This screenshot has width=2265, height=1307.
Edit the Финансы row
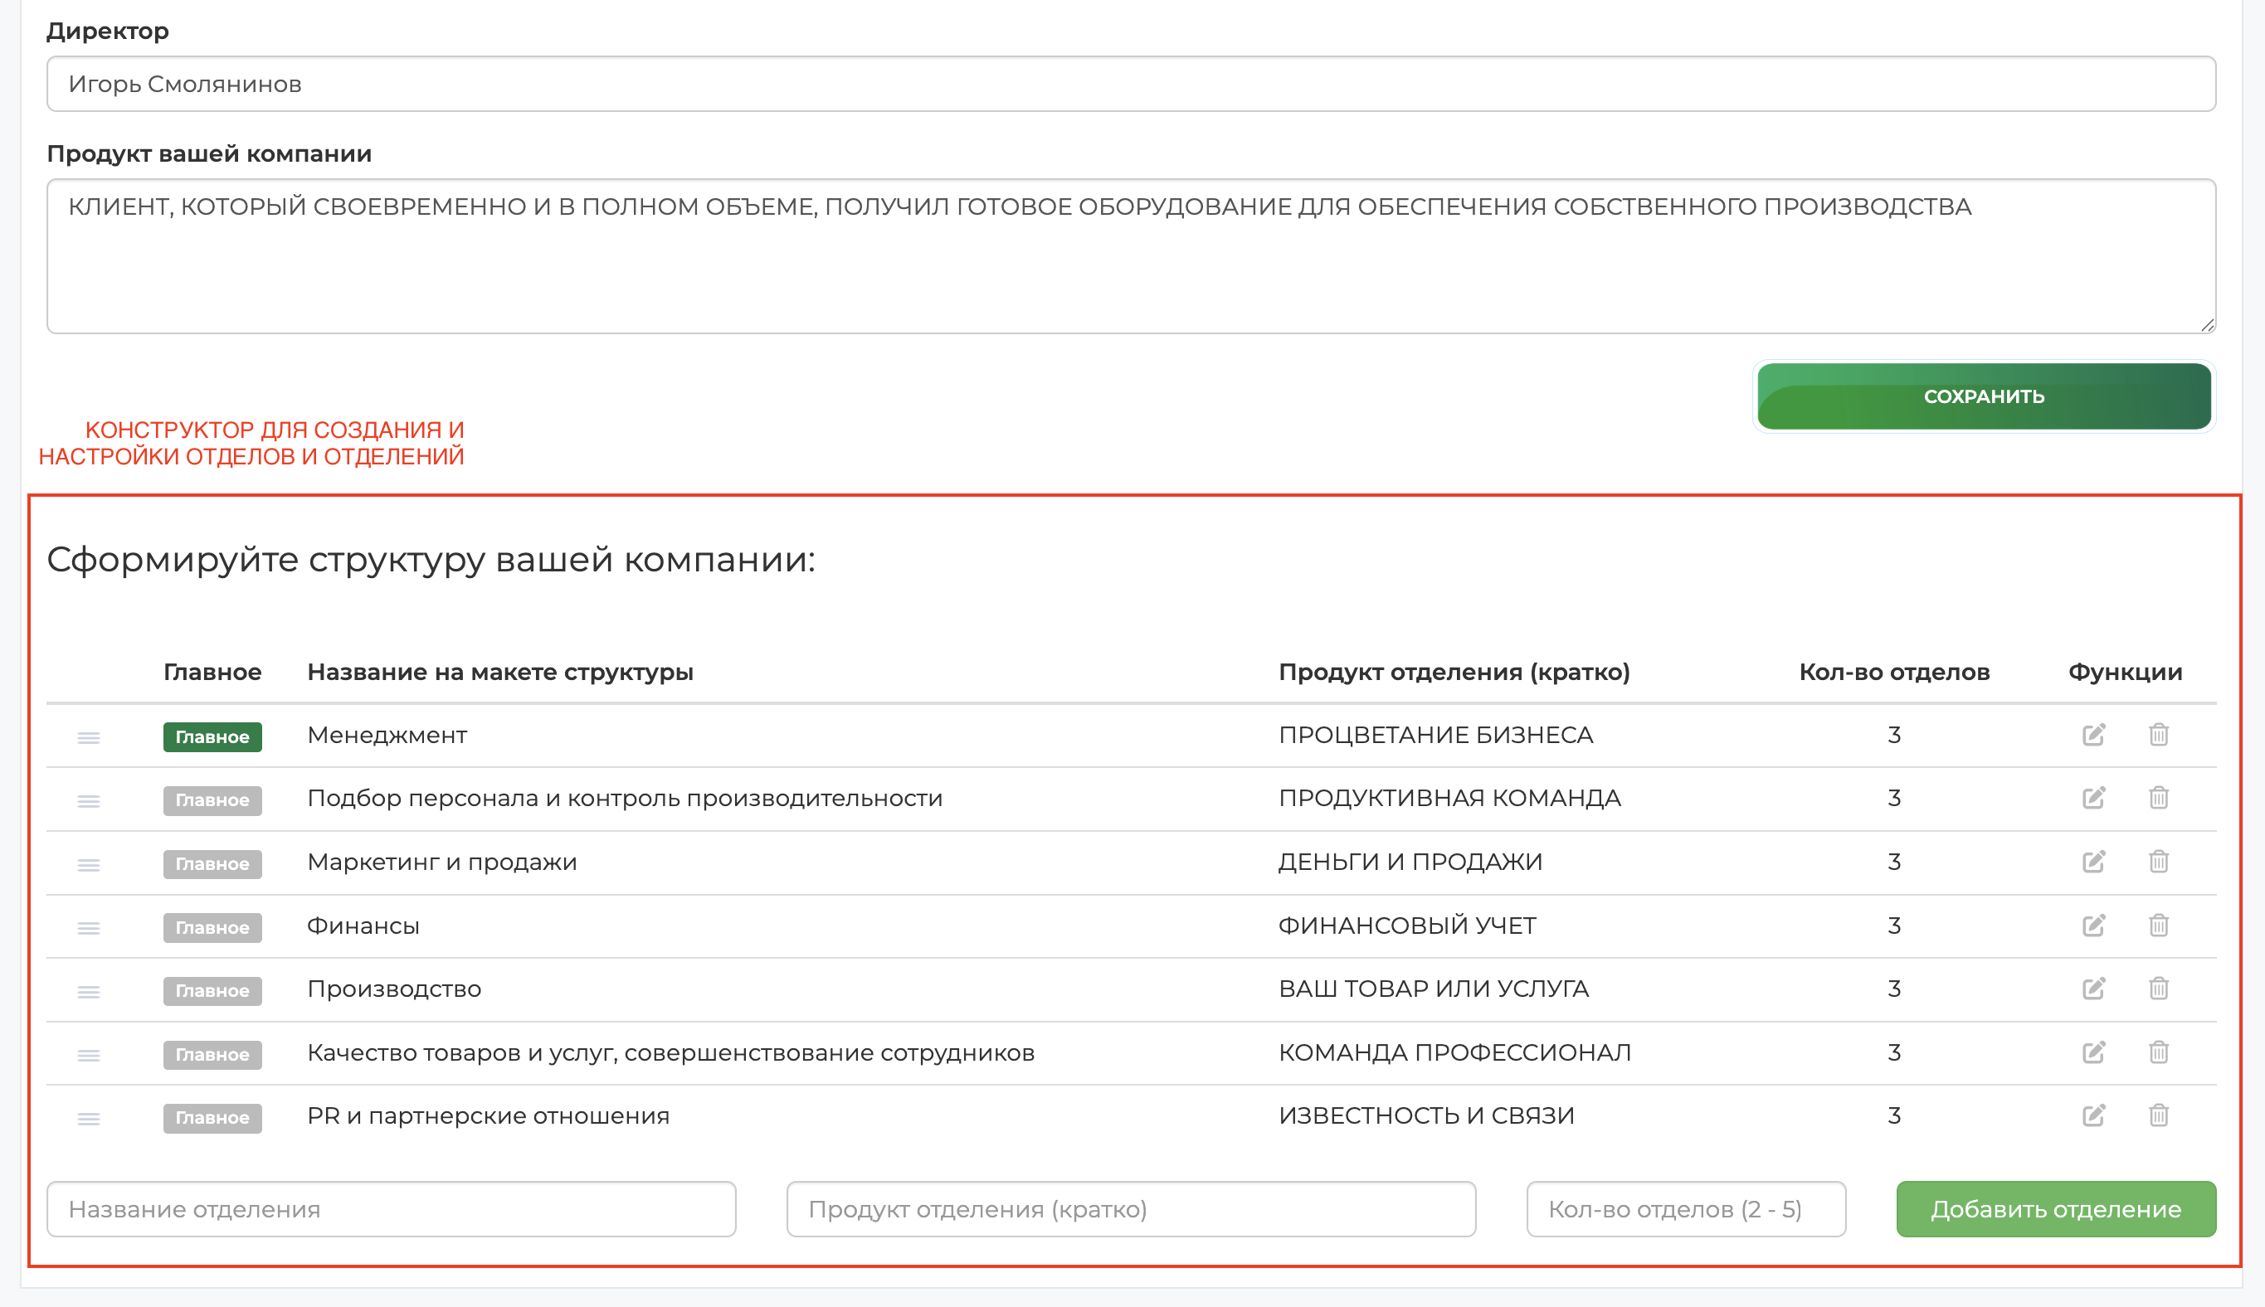pos(2093,926)
